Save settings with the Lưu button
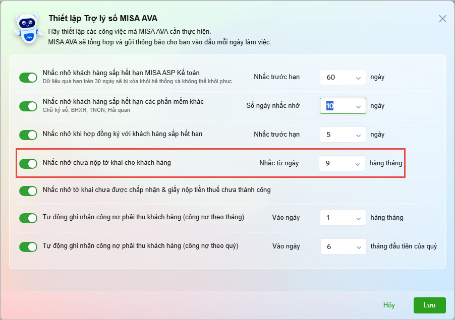The width and height of the screenshot is (455, 320). point(429,305)
